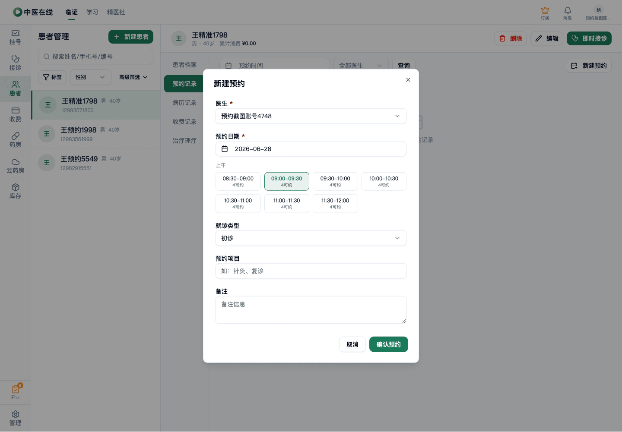Select patient 王精准1798 in list
Screen dimensions: 622x432
[95, 105]
